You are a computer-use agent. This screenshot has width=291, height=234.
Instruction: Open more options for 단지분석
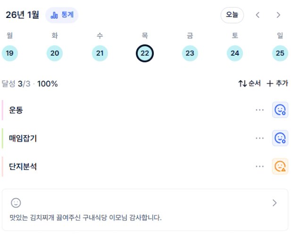click(259, 167)
